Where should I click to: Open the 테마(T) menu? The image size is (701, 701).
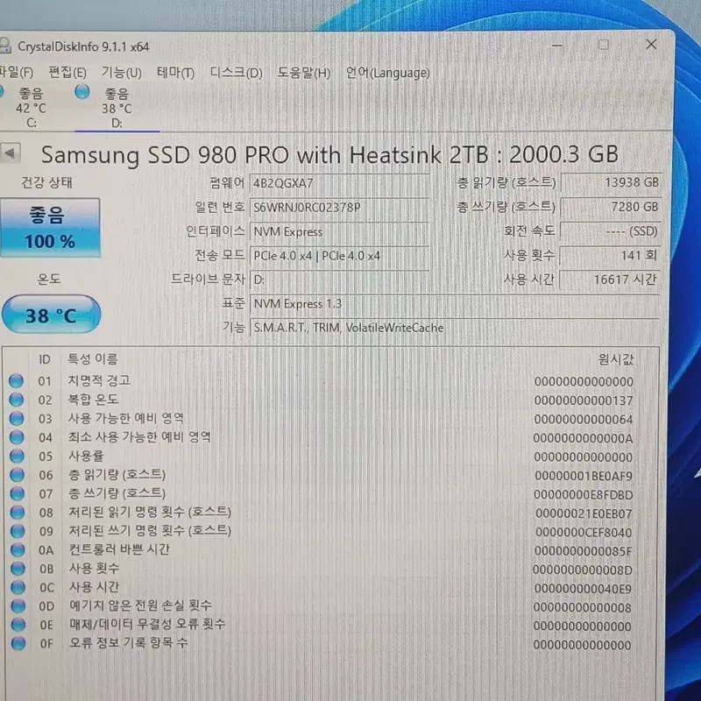(175, 73)
